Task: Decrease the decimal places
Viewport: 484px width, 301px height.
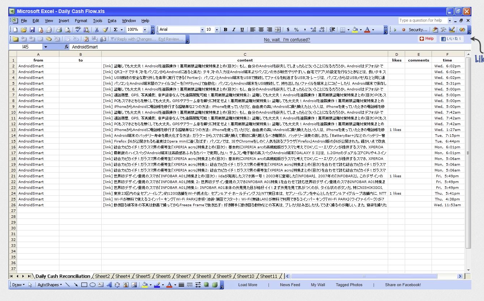Action: coord(322,30)
